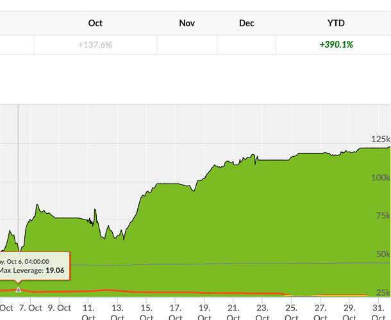This screenshot has width=391, height=320.
Task: Click the 125k y-axis label
Action: coord(381,139)
